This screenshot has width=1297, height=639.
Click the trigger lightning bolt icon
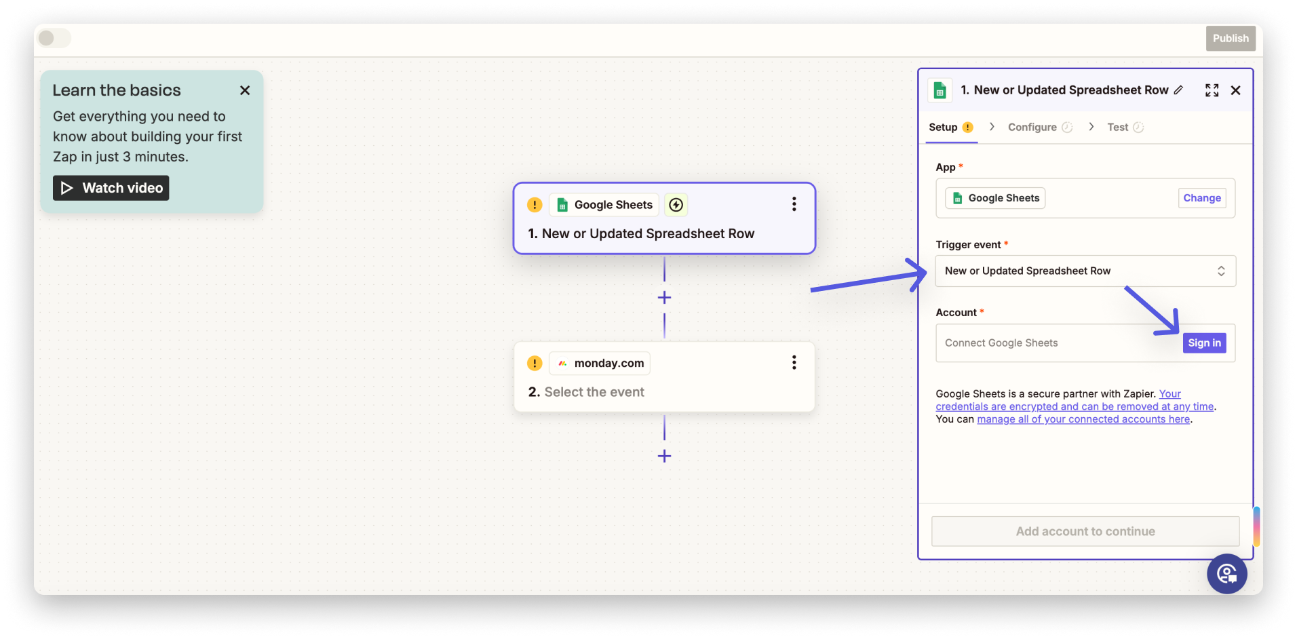[x=676, y=205]
